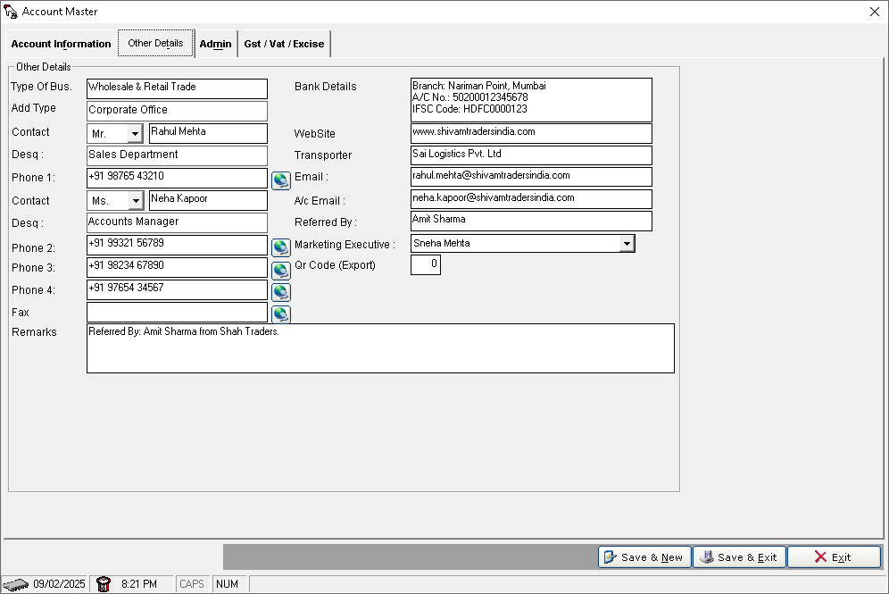
Task: Click the Referred By field Amit Sharma
Action: click(x=531, y=221)
